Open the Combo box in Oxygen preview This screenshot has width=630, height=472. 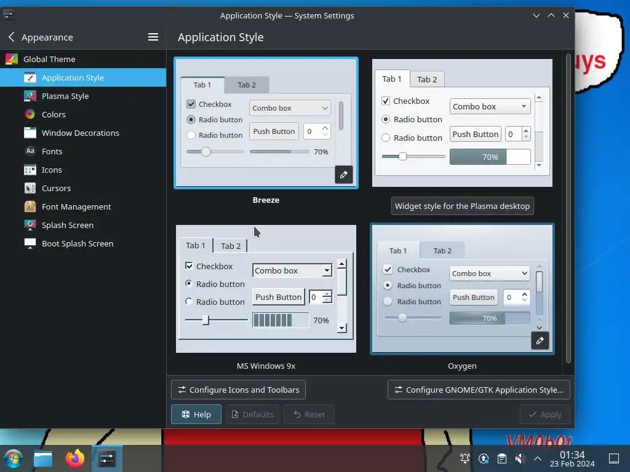[489, 273]
